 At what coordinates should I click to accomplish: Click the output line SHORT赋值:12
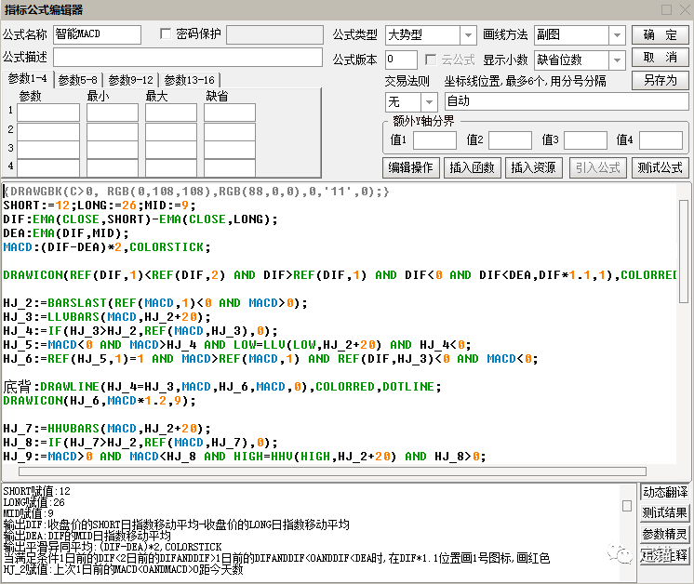36,491
